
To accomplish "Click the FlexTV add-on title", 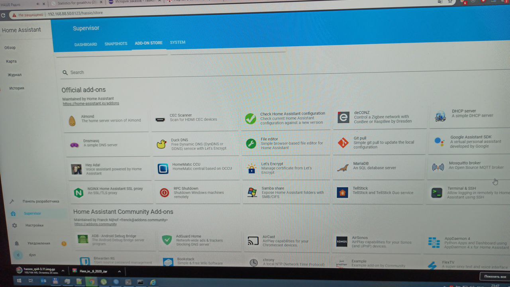I will [448, 263].
